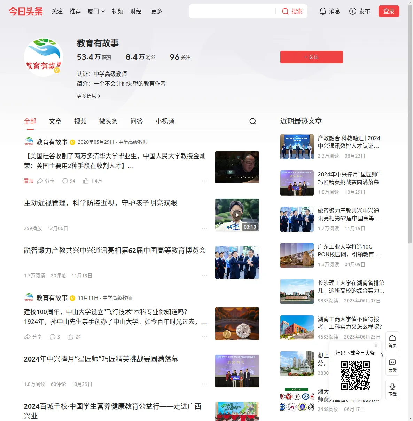Open 主动近视管理 video title
Screen dimensions: 413x421
point(101,203)
